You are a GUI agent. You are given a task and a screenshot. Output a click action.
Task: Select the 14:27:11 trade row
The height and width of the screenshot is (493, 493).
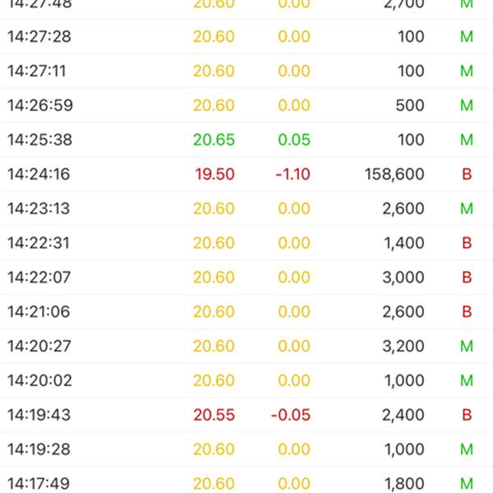pos(246,71)
